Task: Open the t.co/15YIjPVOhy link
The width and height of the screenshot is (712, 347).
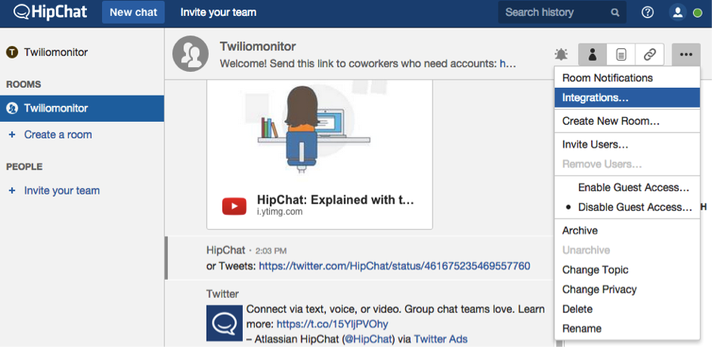Action: click(x=332, y=324)
